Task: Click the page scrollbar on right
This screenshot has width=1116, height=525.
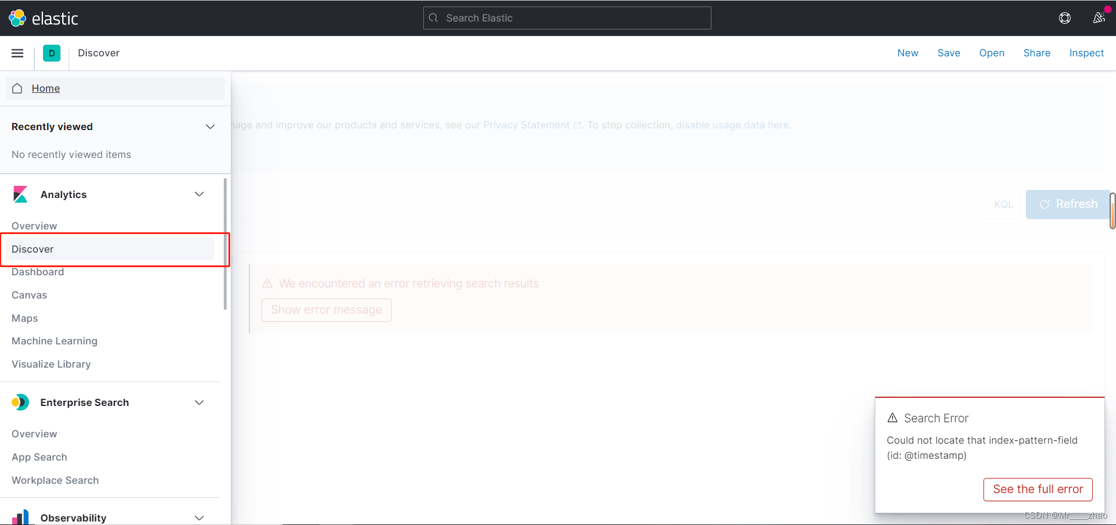Action: (1113, 211)
